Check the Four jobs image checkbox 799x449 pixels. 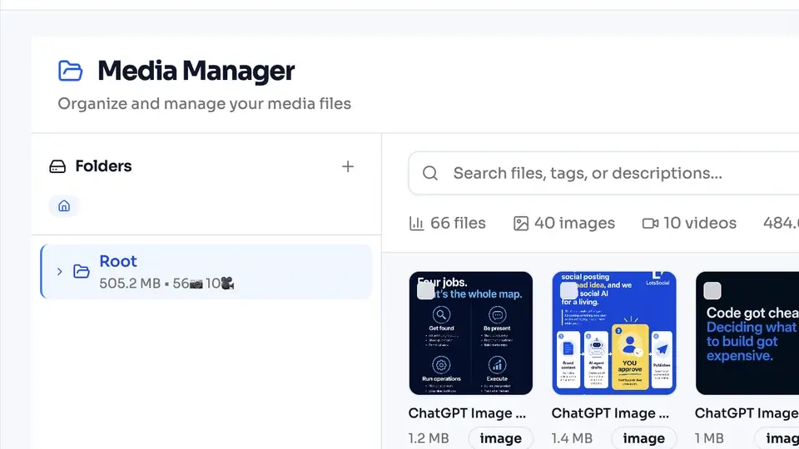pyautogui.click(x=426, y=291)
